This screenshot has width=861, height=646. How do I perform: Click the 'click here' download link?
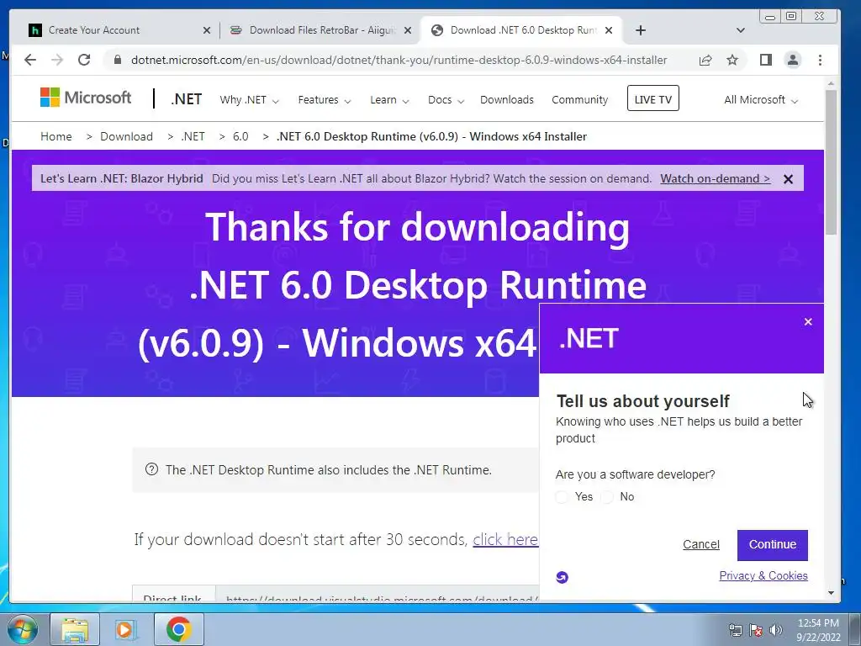[505, 539]
